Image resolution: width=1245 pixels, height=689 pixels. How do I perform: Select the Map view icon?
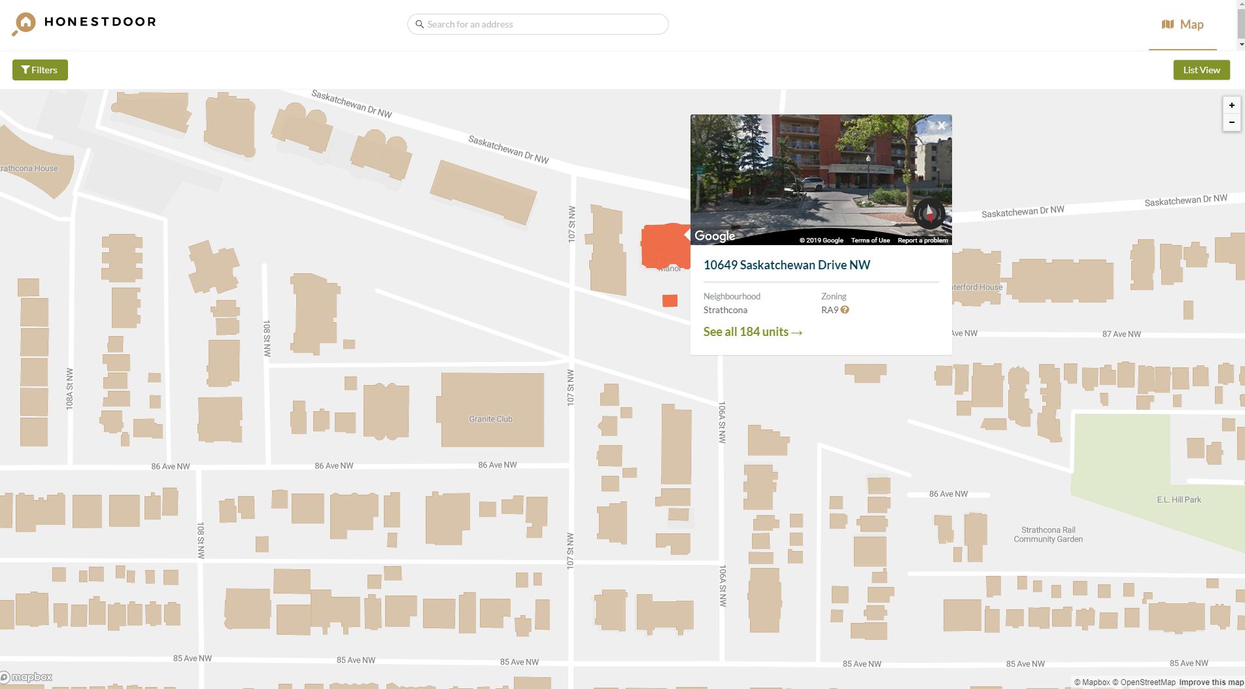(x=1168, y=24)
